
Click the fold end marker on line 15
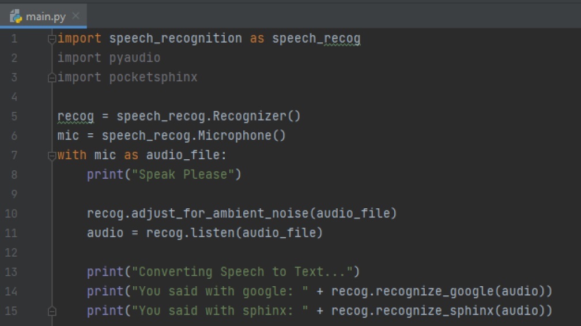coord(52,312)
